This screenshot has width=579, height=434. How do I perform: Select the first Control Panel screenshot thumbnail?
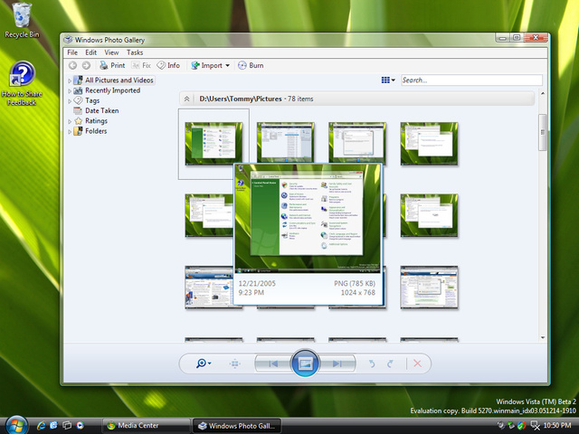click(214, 144)
